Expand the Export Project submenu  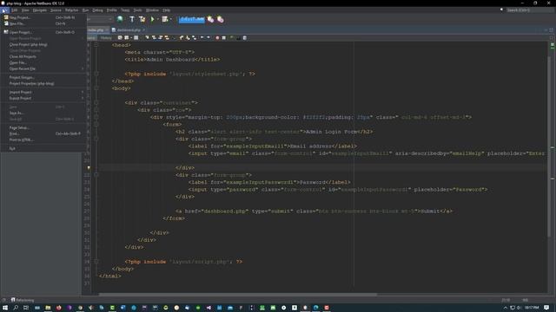83,98
